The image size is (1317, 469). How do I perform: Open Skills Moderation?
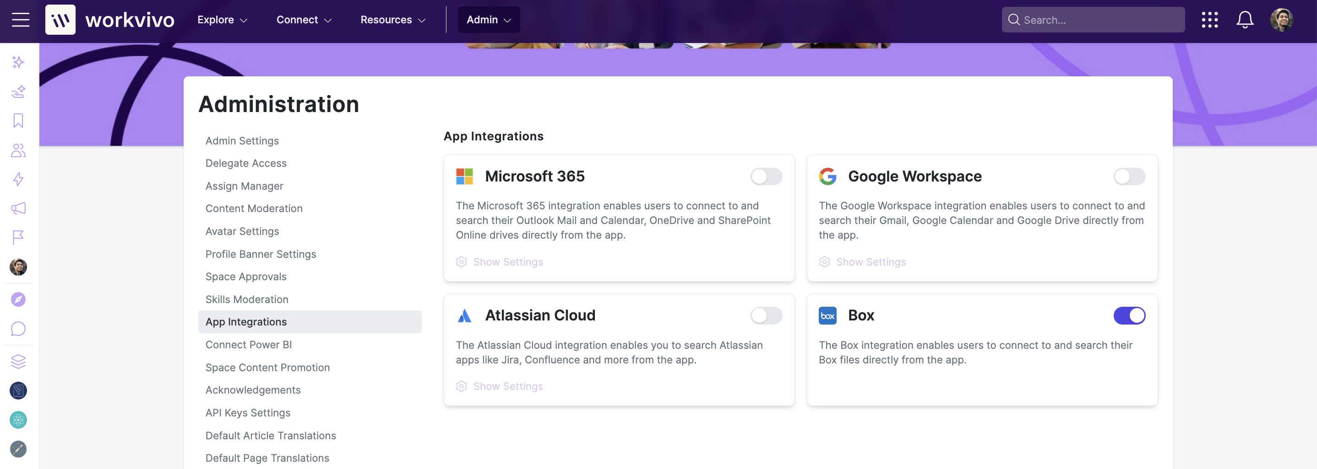(x=246, y=299)
